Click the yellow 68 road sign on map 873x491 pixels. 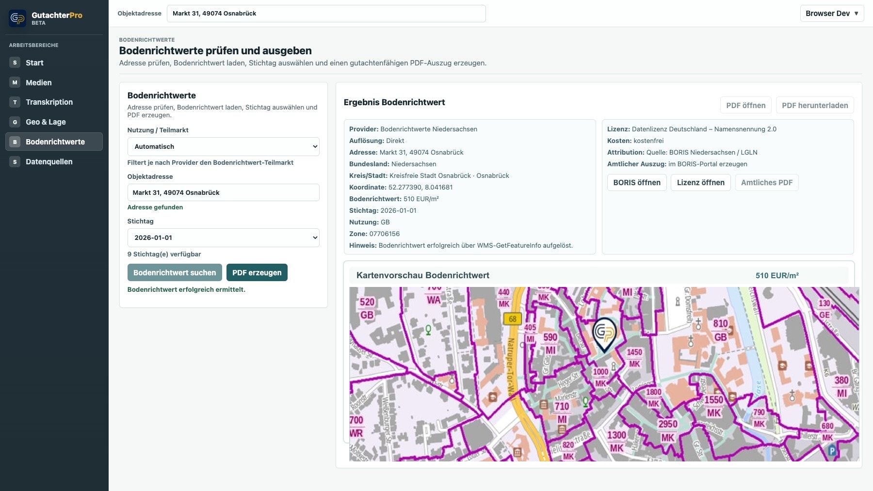(513, 318)
